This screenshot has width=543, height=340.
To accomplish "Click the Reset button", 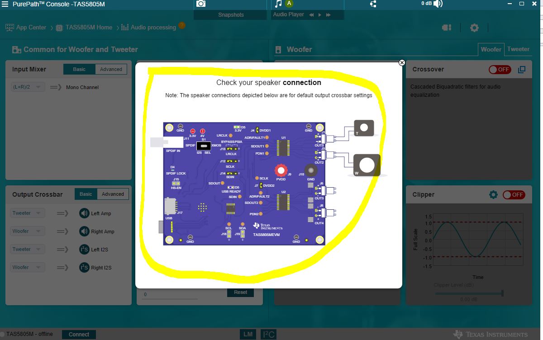I will [x=241, y=293].
